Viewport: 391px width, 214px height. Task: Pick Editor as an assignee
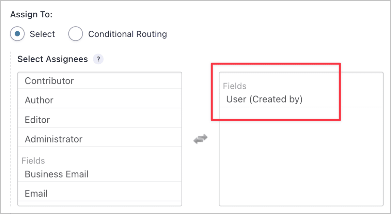tap(37, 120)
